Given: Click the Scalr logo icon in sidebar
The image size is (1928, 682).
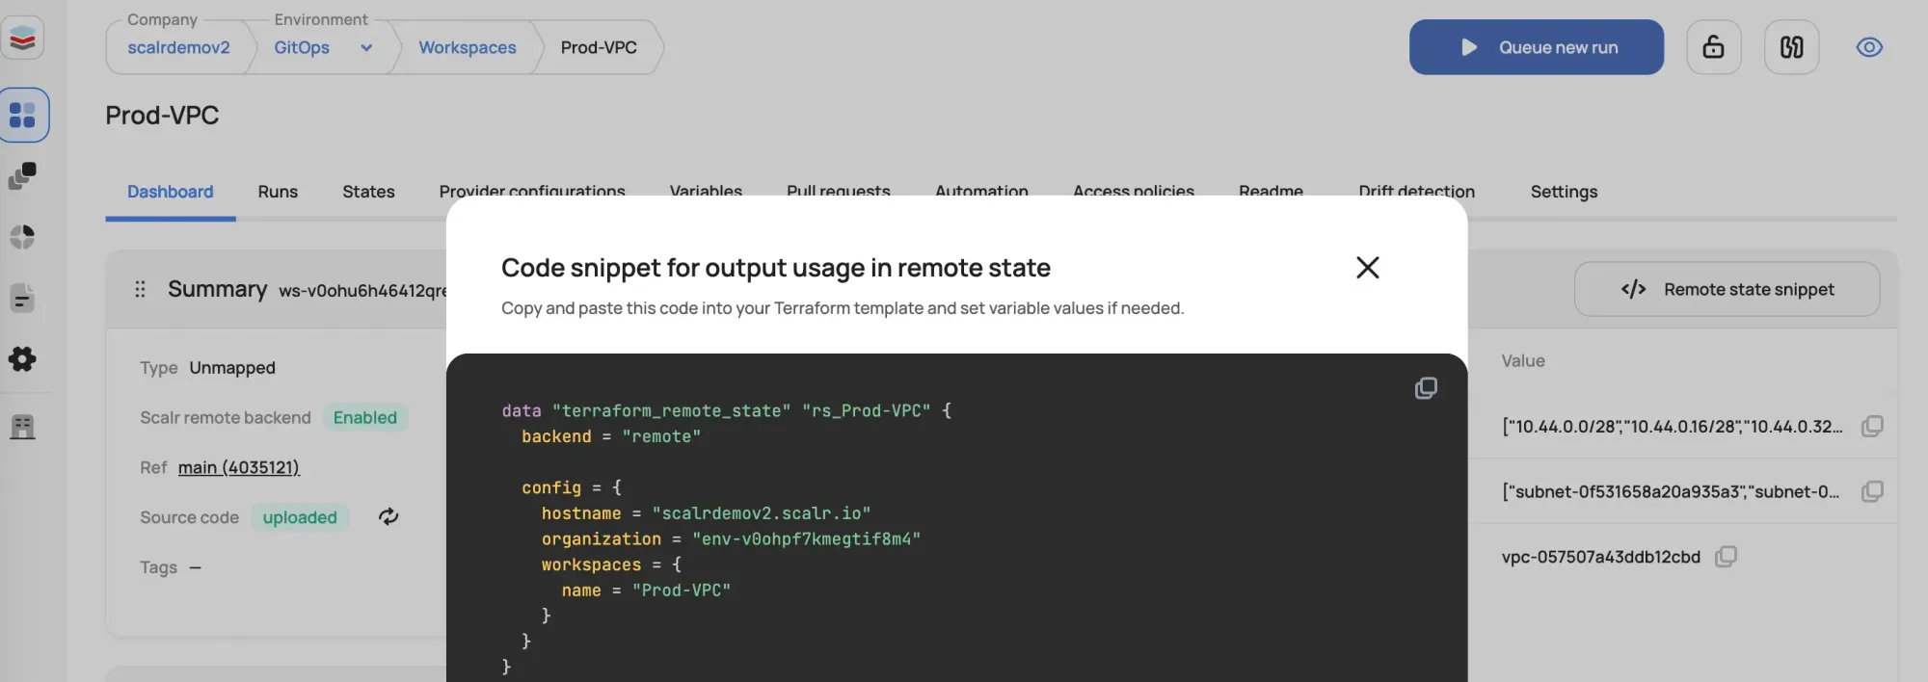Looking at the screenshot, I should [x=22, y=39].
